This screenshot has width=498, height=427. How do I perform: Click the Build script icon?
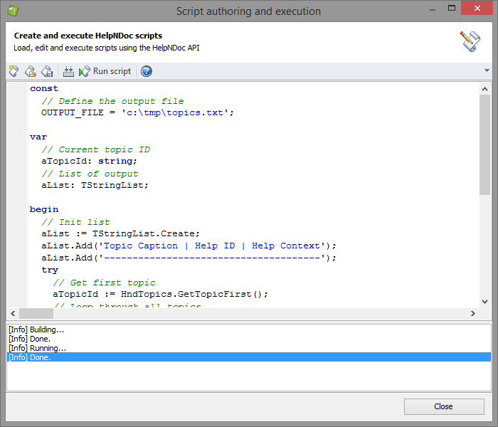[x=68, y=71]
